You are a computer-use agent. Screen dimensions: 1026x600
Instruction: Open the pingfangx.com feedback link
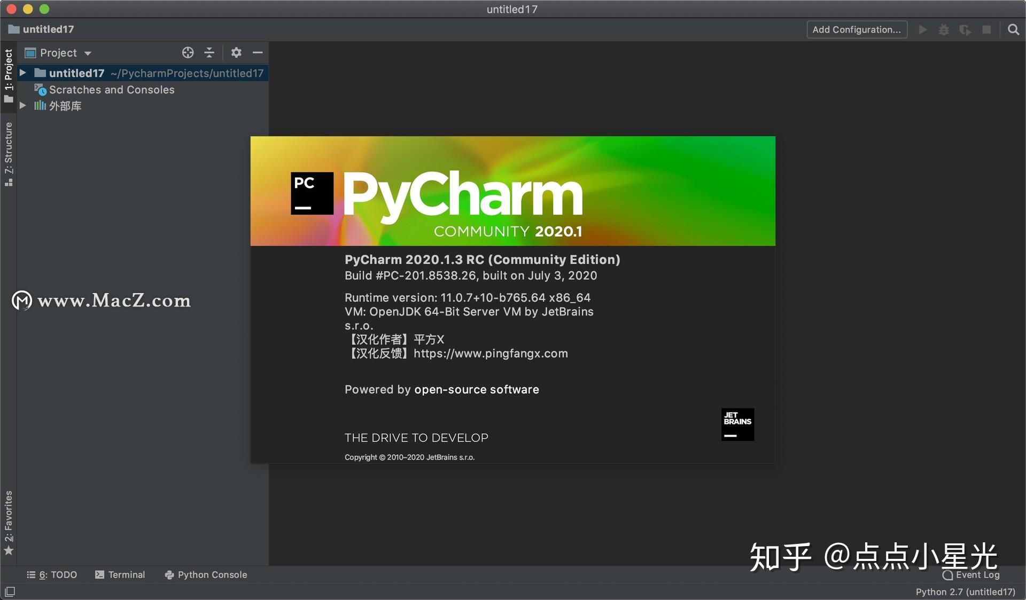click(490, 353)
